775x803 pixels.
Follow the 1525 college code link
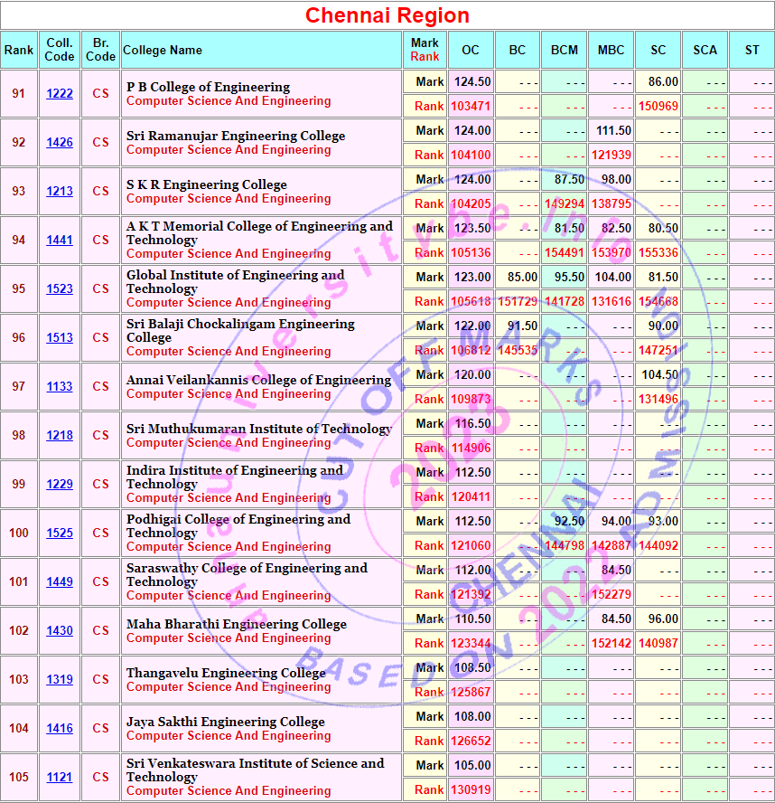pos(60,534)
